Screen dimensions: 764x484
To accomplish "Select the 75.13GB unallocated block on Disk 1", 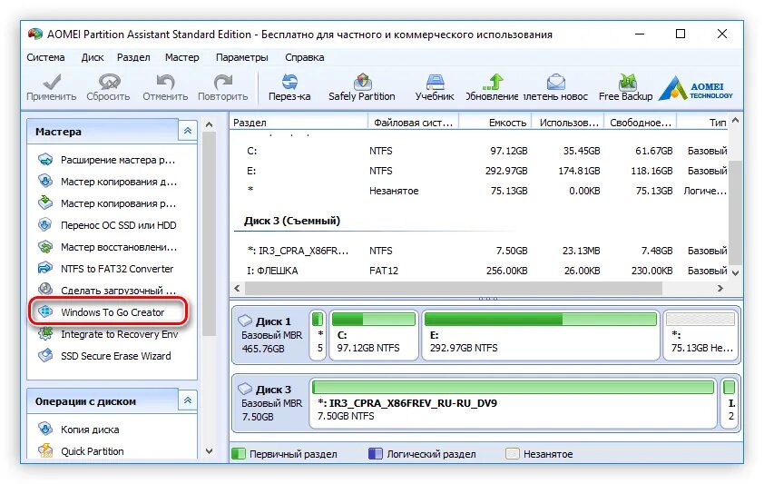I will click(700, 335).
